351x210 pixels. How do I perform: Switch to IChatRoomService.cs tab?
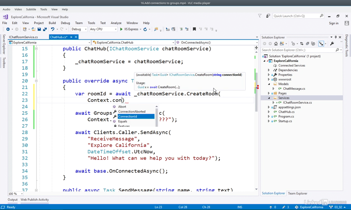pos(23,37)
